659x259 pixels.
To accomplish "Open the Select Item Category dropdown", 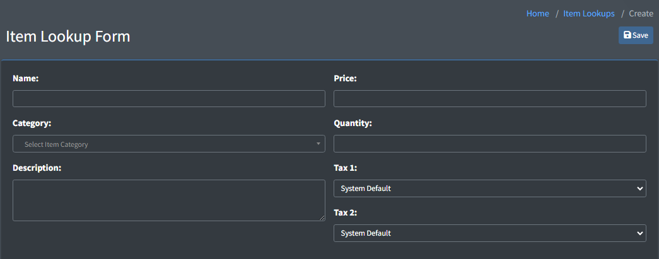I will coord(169,144).
